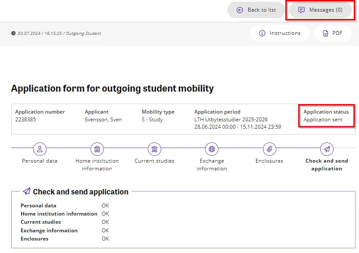Click application number 2238385
Screen dimensions: 359x253
click(26, 120)
